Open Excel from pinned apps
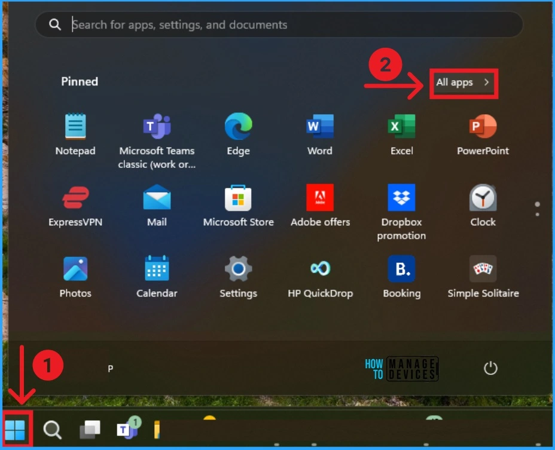This screenshot has height=450, width=555. [x=401, y=134]
